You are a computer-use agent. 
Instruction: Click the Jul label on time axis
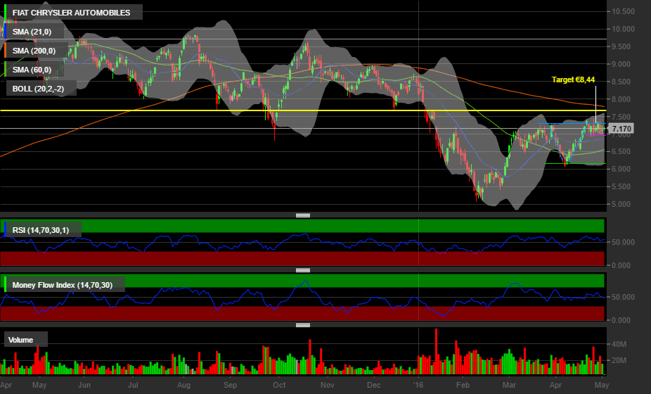pos(133,385)
